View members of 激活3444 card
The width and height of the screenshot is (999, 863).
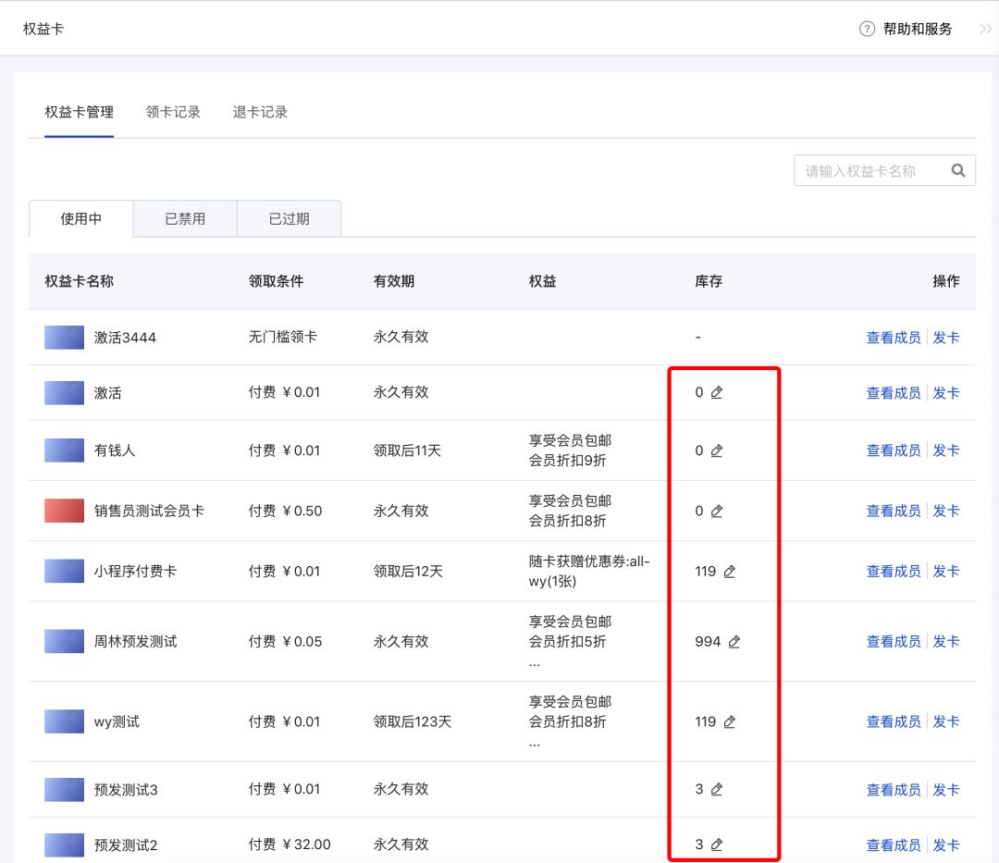click(x=894, y=338)
